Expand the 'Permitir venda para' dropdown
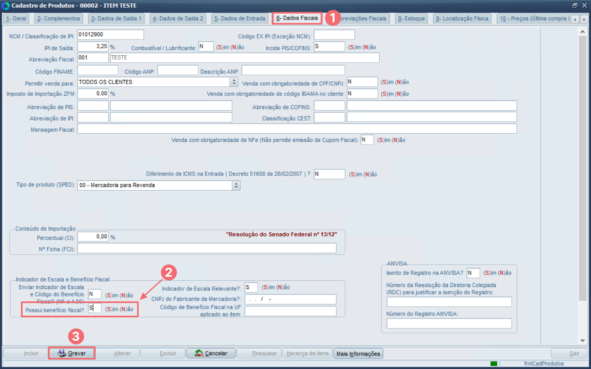 click(x=234, y=82)
